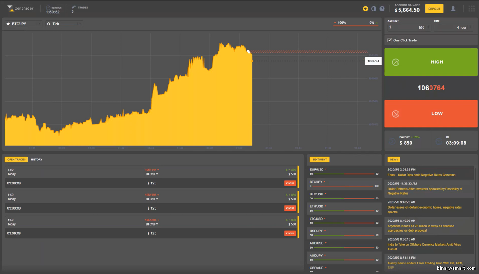
Task: Click the trades swap arrows icon
Action: pos(74,7)
